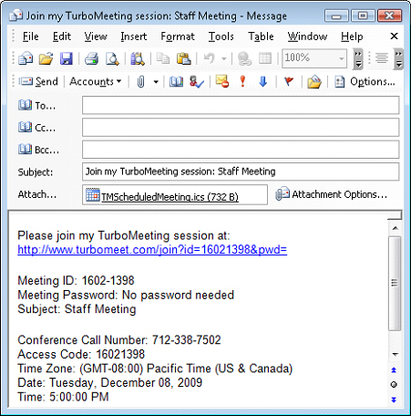Click the Select Browse Object circle button
This screenshot has height=416, width=411.
pos(394,384)
